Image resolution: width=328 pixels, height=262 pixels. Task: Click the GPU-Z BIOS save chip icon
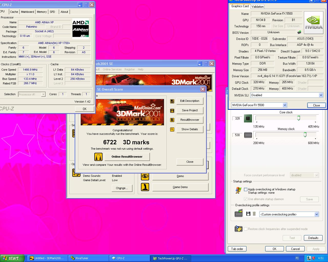[x=299, y=32]
